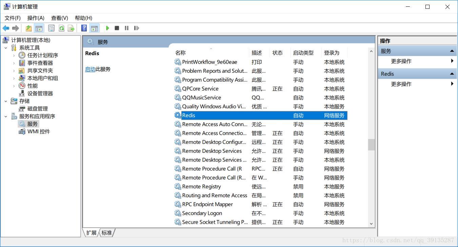Select Routing and Remote Access service

(260, 195)
